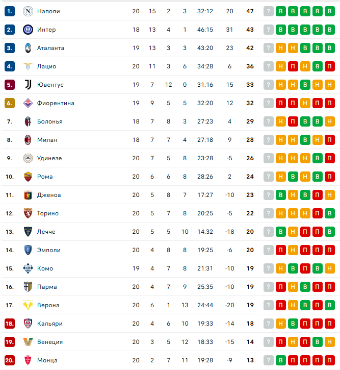Click the position badge 6 for Fiorentina

coord(10,103)
